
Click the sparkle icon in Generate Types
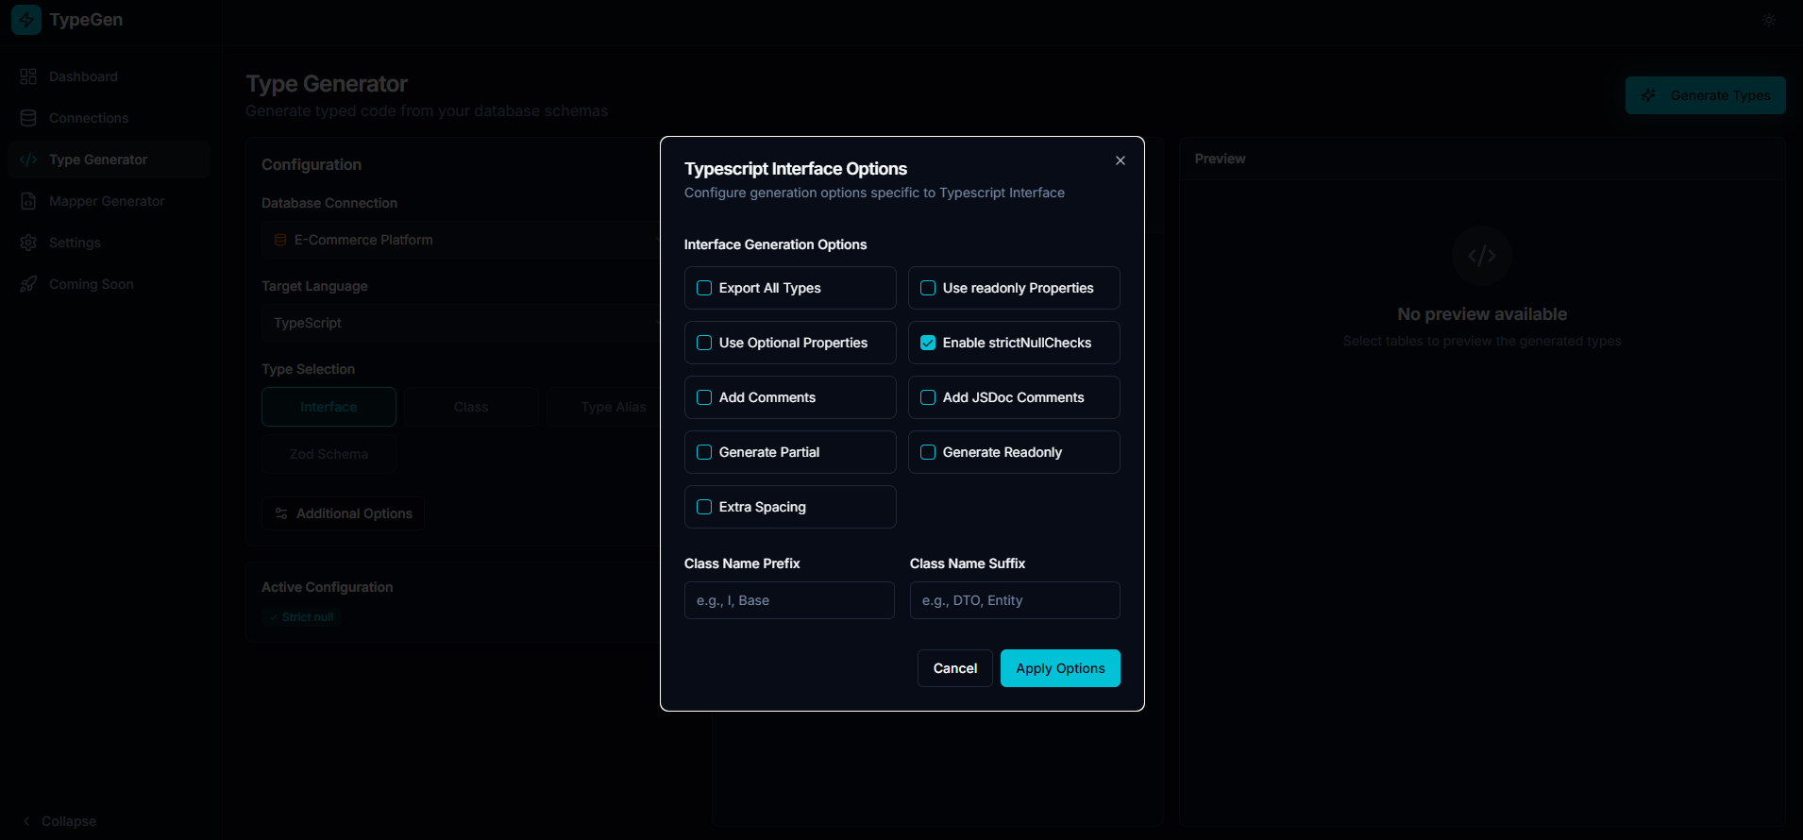[x=1648, y=95]
